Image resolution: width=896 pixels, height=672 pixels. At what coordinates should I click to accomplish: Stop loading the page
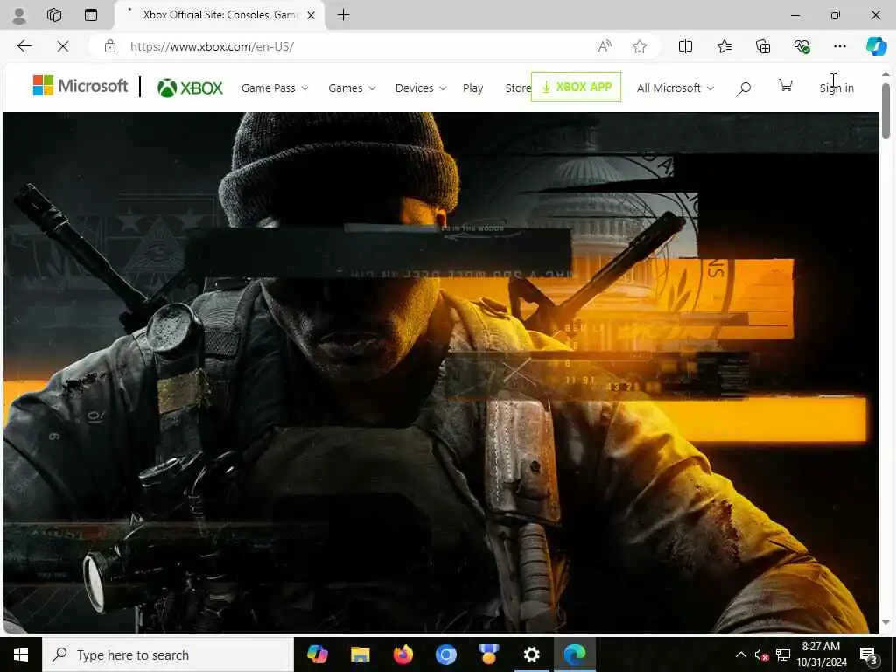point(63,46)
